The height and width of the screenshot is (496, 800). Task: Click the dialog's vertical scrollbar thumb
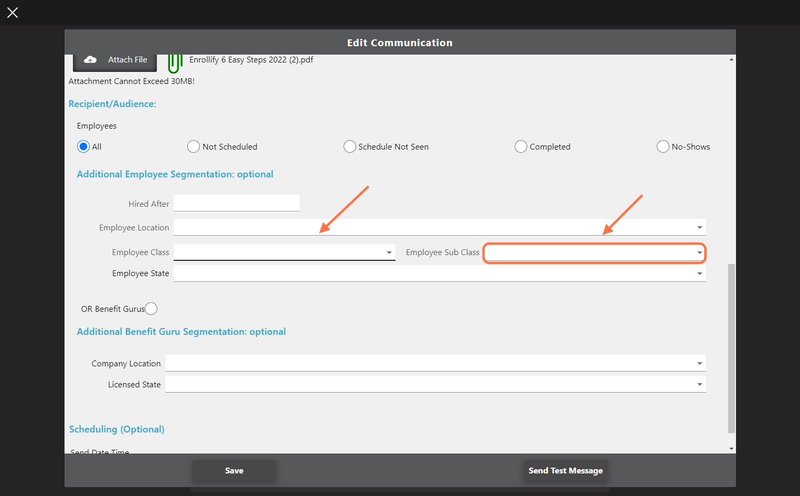pos(731,349)
